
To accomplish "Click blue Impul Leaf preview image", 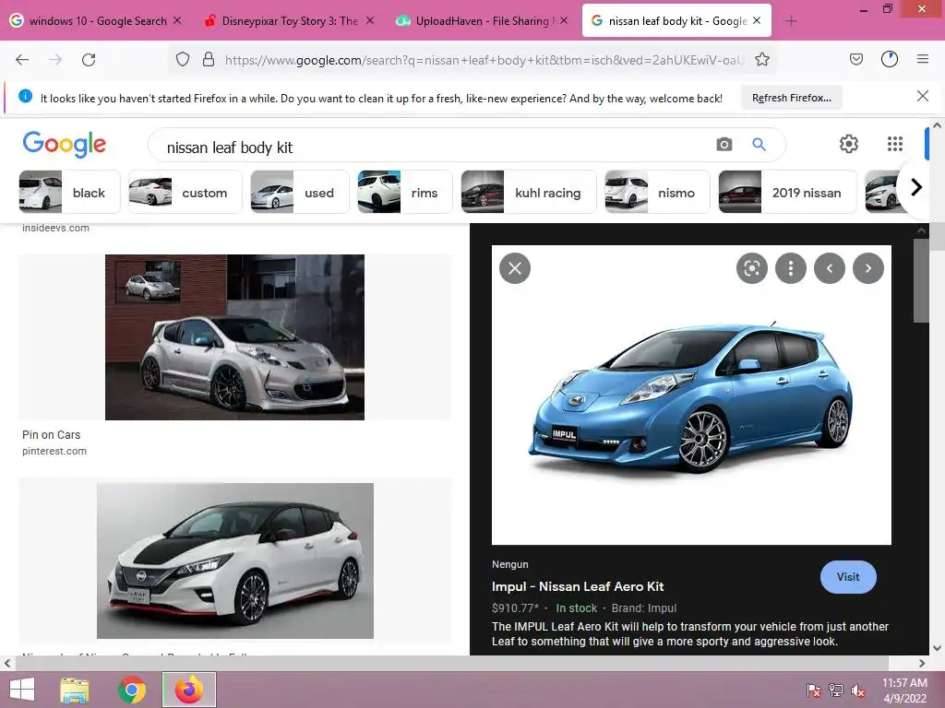I will [x=691, y=395].
